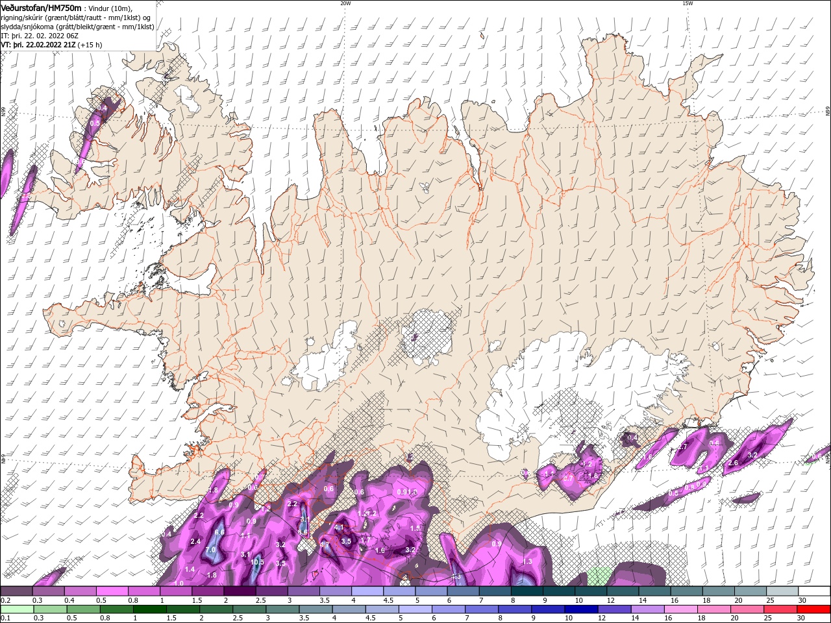The height and width of the screenshot is (623, 831).
Task: Click the 'rigning/skúrir' line in header
Action: [x=75, y=18]
